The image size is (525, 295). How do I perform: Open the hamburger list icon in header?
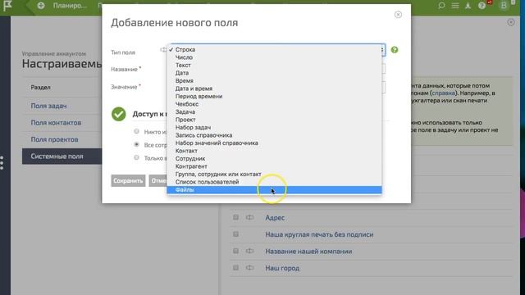click(x=455, y=6)
